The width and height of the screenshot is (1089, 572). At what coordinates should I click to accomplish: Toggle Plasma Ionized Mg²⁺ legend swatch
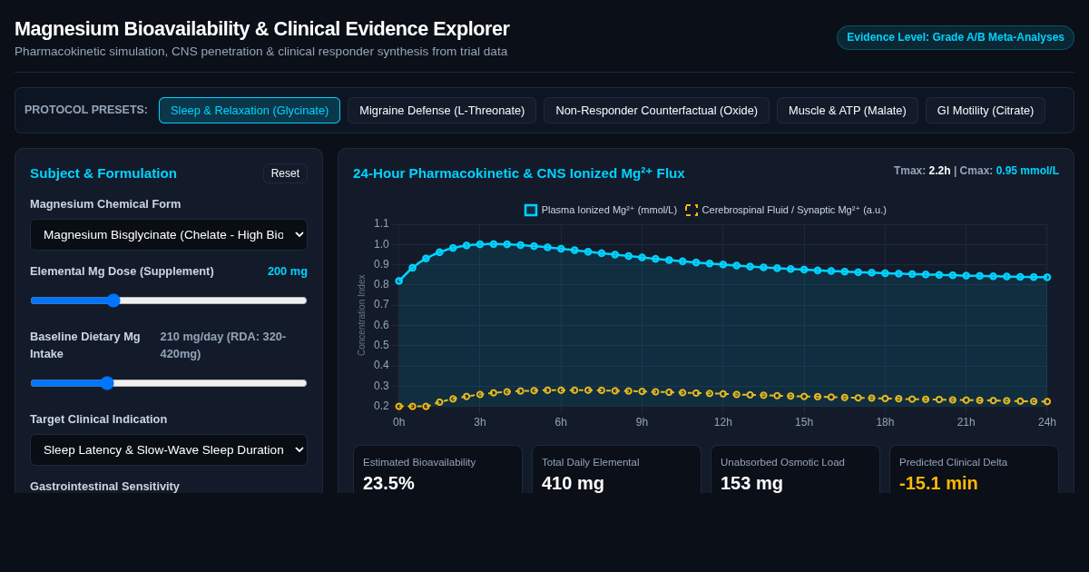pos(531,210)
